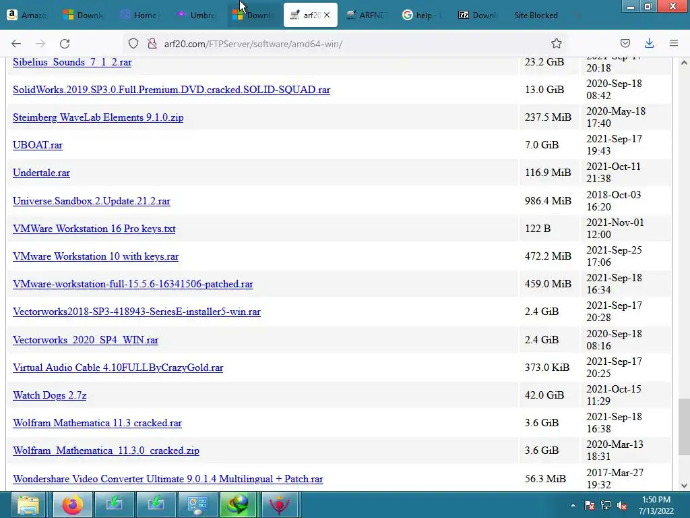Open Wondershare Video Converter Ultimate rar link
The image size is (690, 518).
168,479
